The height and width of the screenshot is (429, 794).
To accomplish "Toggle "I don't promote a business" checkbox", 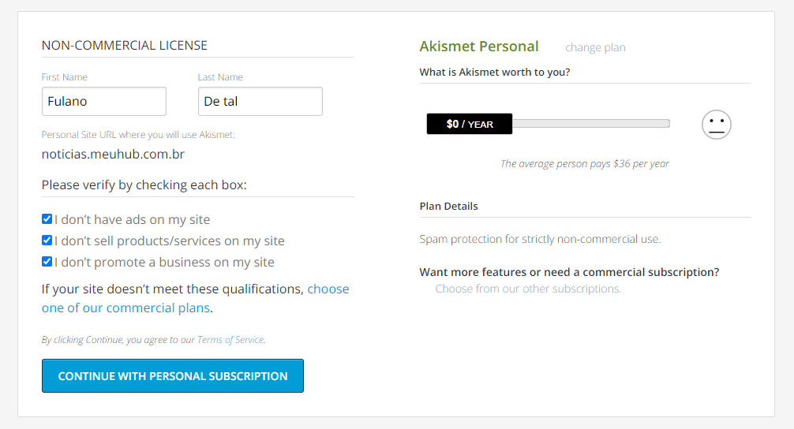I will tap(47, 262).
